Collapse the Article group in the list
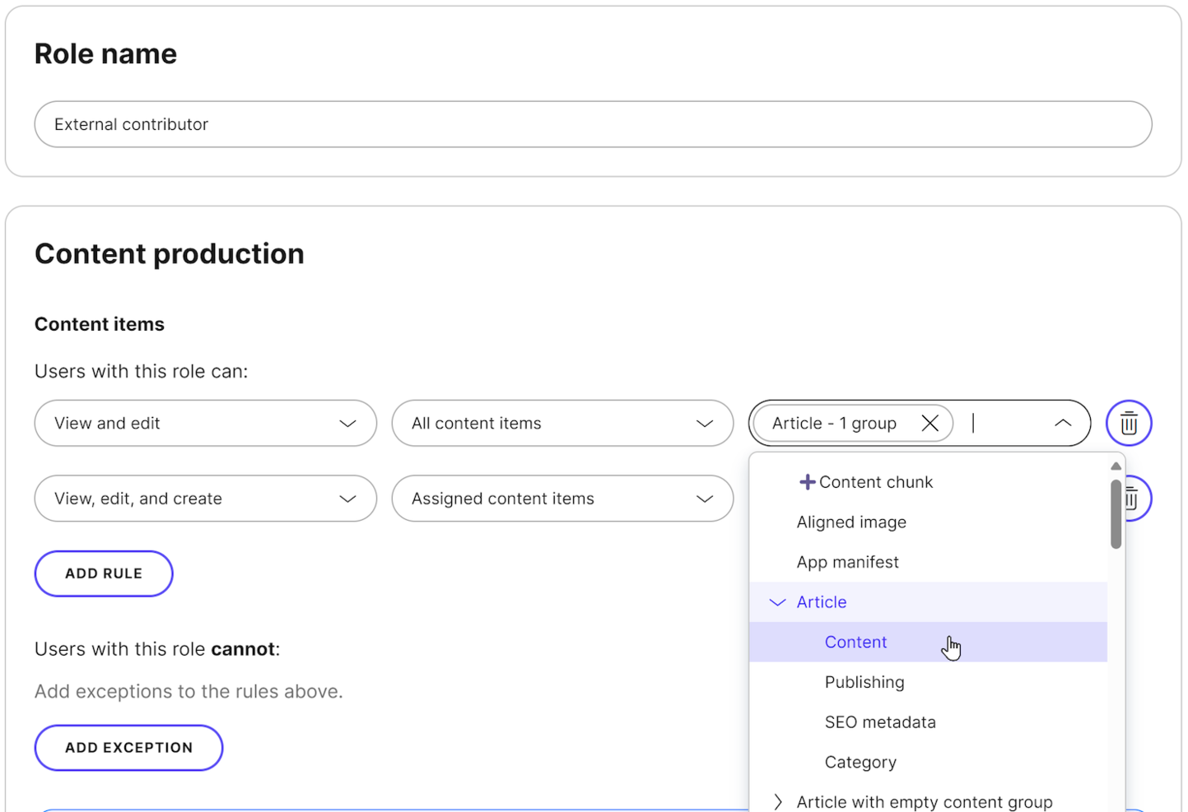1188x812 pixels. [777, 601]
